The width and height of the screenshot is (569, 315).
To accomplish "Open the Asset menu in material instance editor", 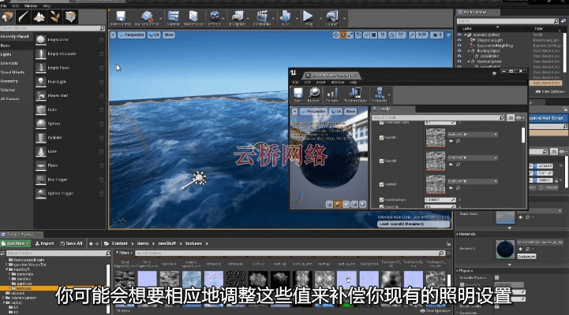I will [320, 82].
